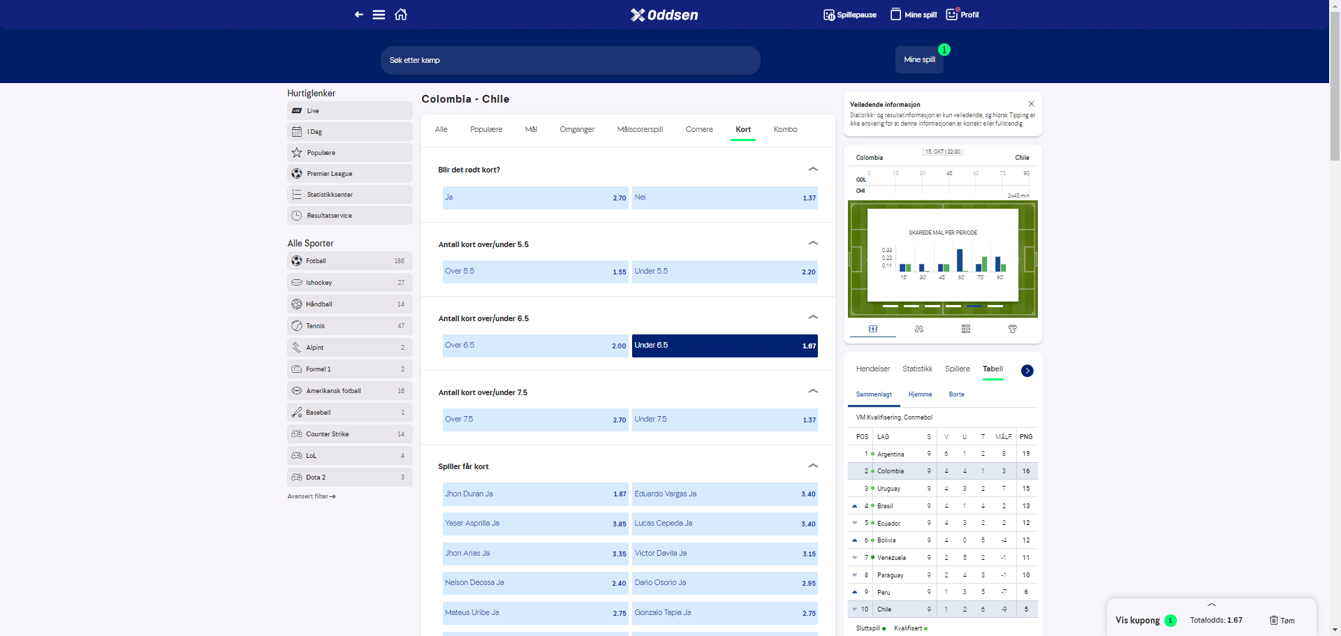The height and width of the screenshot is (636, 1341).
Task: Show head-to-head icon under match widget
Action: coord(919,329)
